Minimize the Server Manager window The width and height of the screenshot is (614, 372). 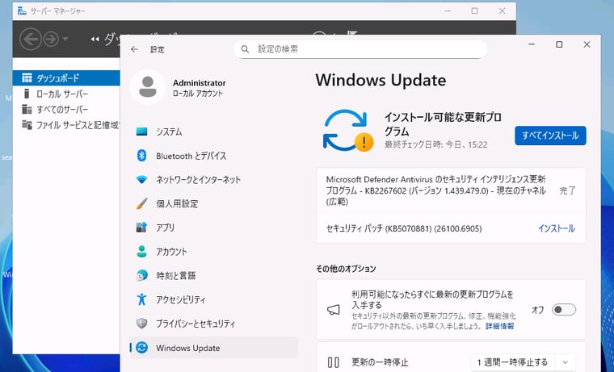coord(448,11)
